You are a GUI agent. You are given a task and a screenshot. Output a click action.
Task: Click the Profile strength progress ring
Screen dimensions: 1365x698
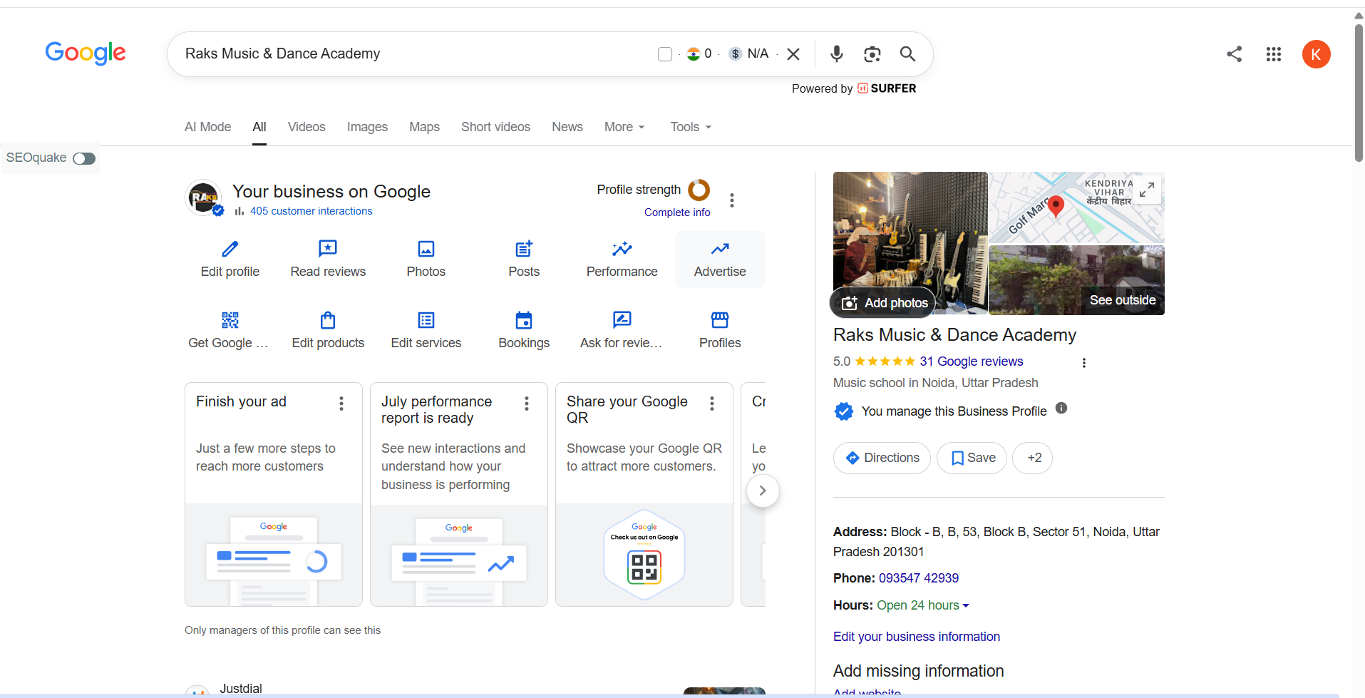pos(699,190)
